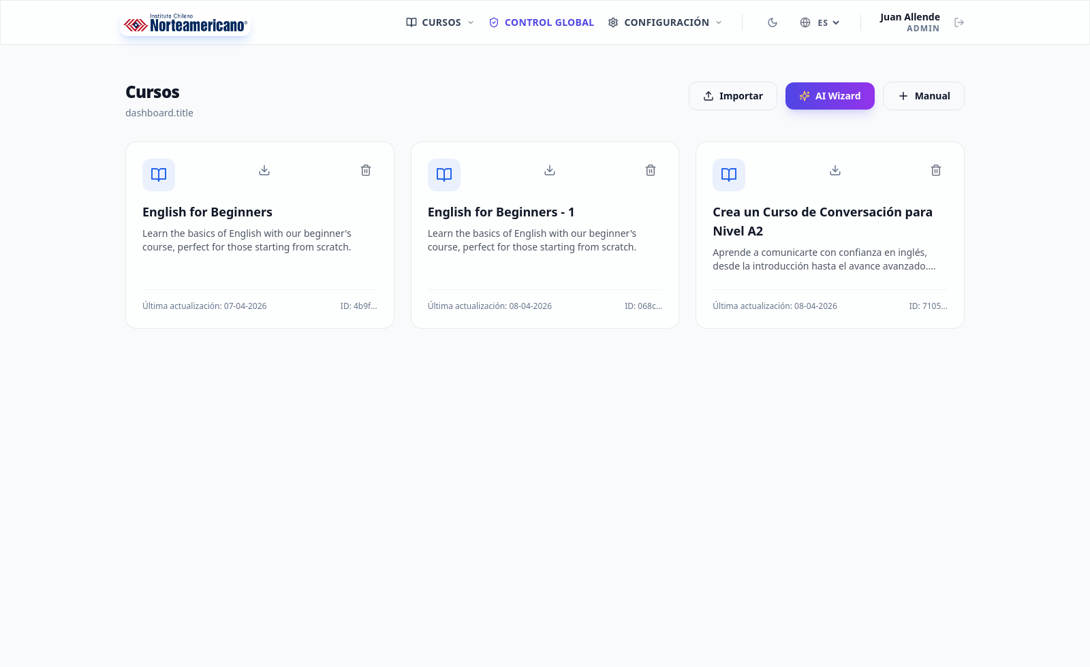Click the Importar button

733,96
